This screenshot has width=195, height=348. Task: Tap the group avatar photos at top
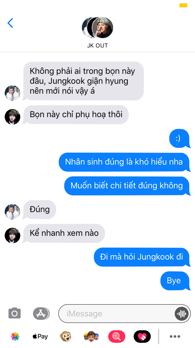point(97,28)
